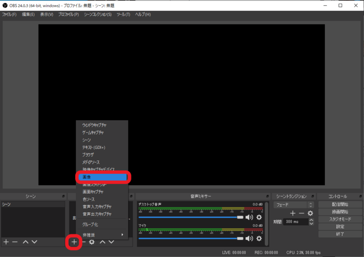Open 設定 from controls
Viewport: 364px width, 257px height.
tap(340, 227)
